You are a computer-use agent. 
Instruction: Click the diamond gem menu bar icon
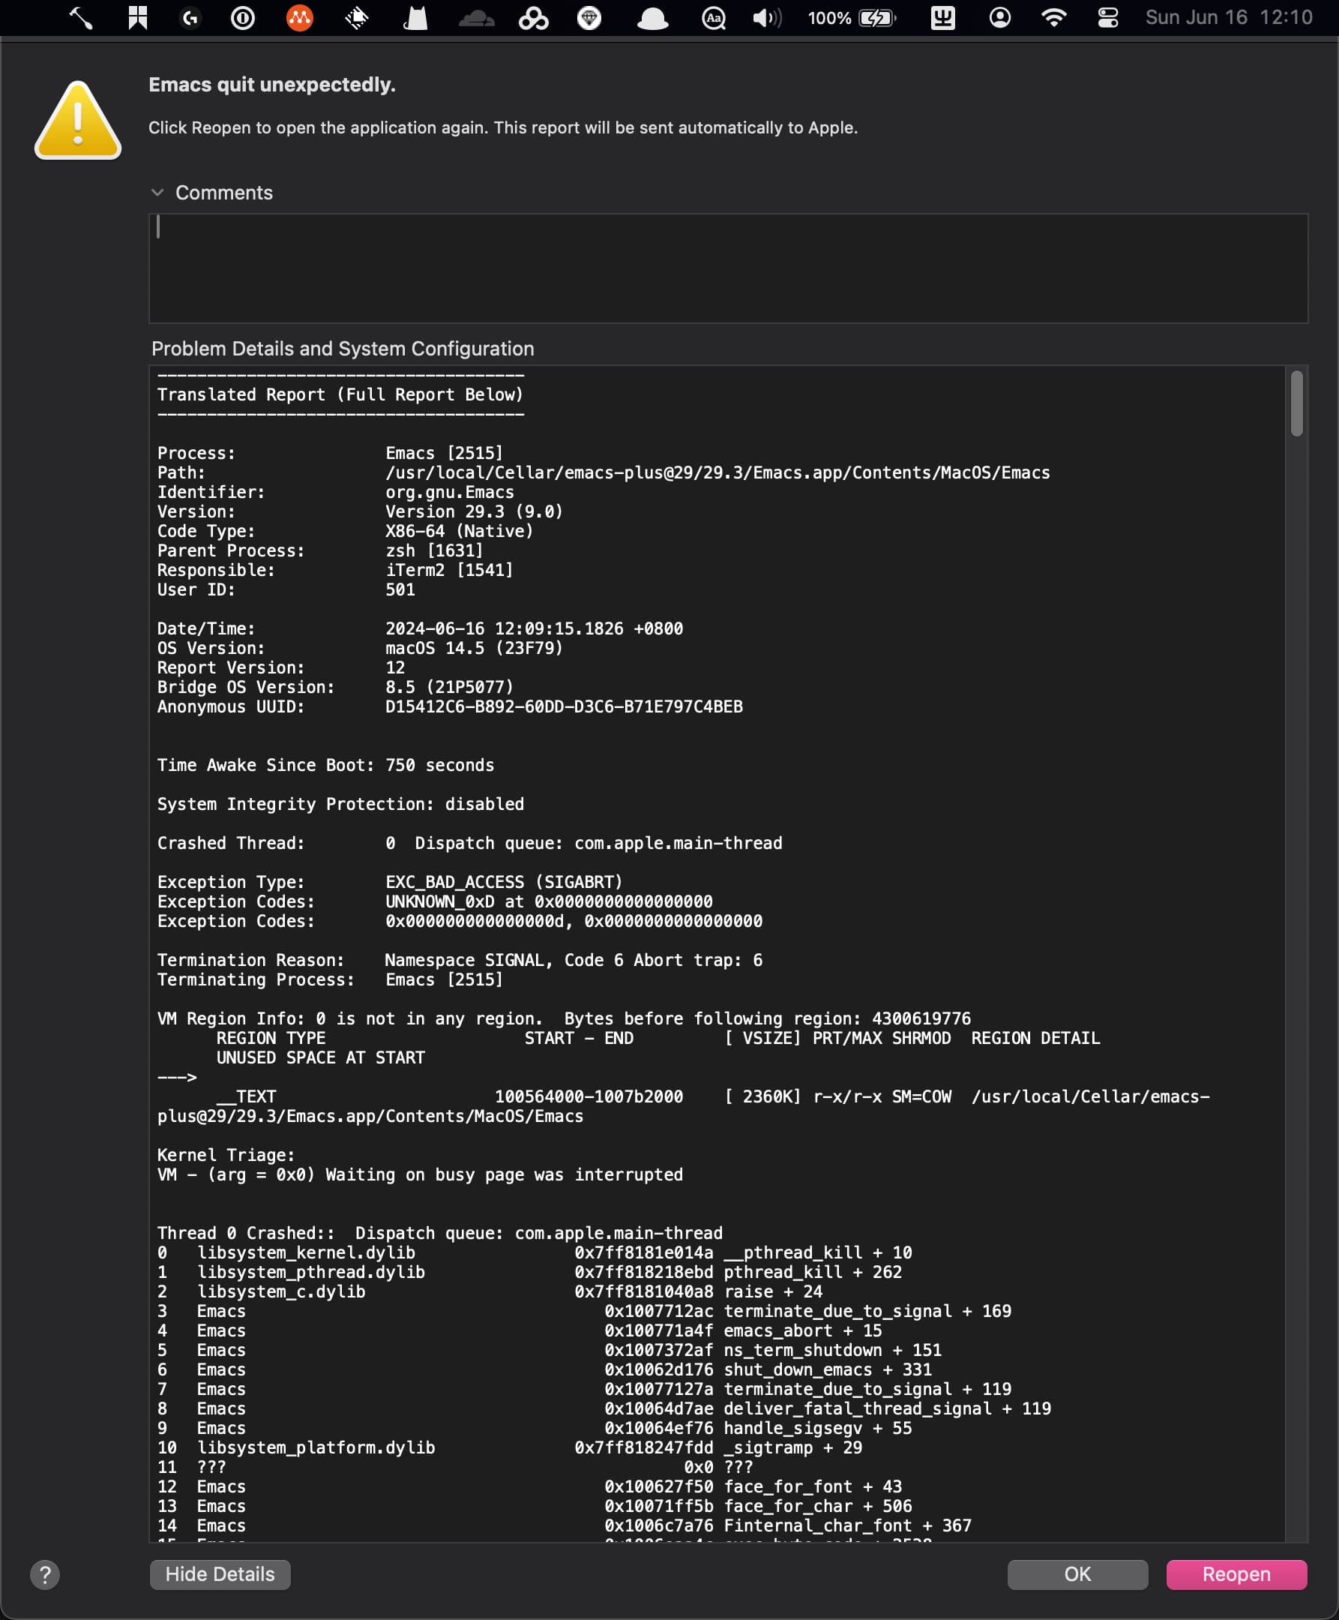coord(589,18)
